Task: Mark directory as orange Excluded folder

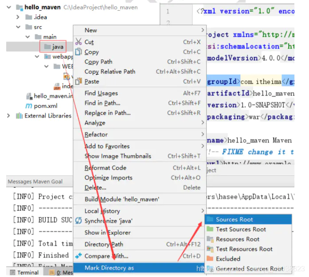Action: point(210,258)
